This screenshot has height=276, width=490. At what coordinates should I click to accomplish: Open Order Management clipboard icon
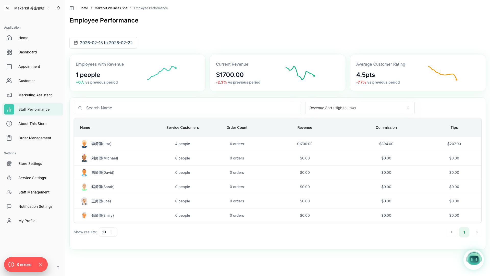click(9, 138)
